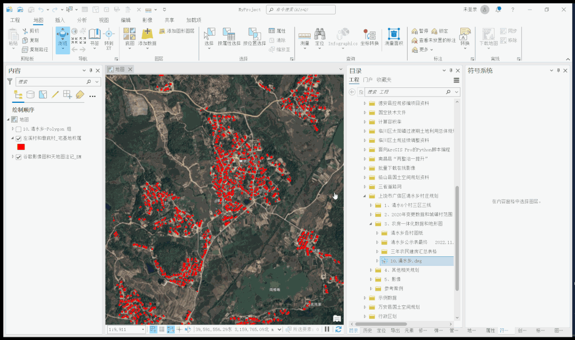Viewport: 575px width, 340px height.
Task: Click the 复制 copy button
Action: pyautogui.click(x=30, y=41)
